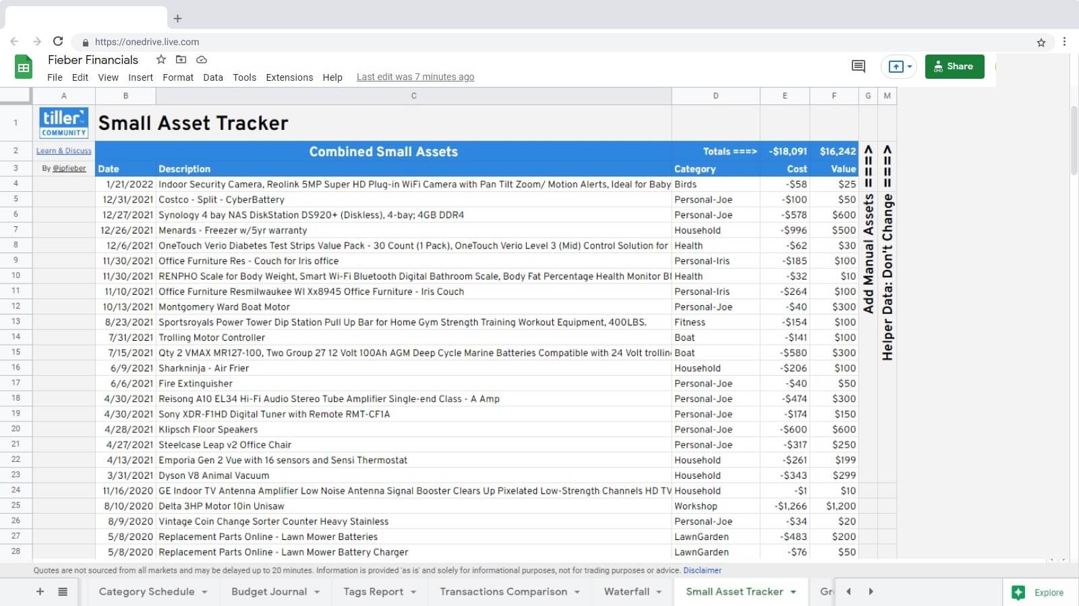Click the $16,242 total value cell
1079x606 pixels.
(834, 151)
